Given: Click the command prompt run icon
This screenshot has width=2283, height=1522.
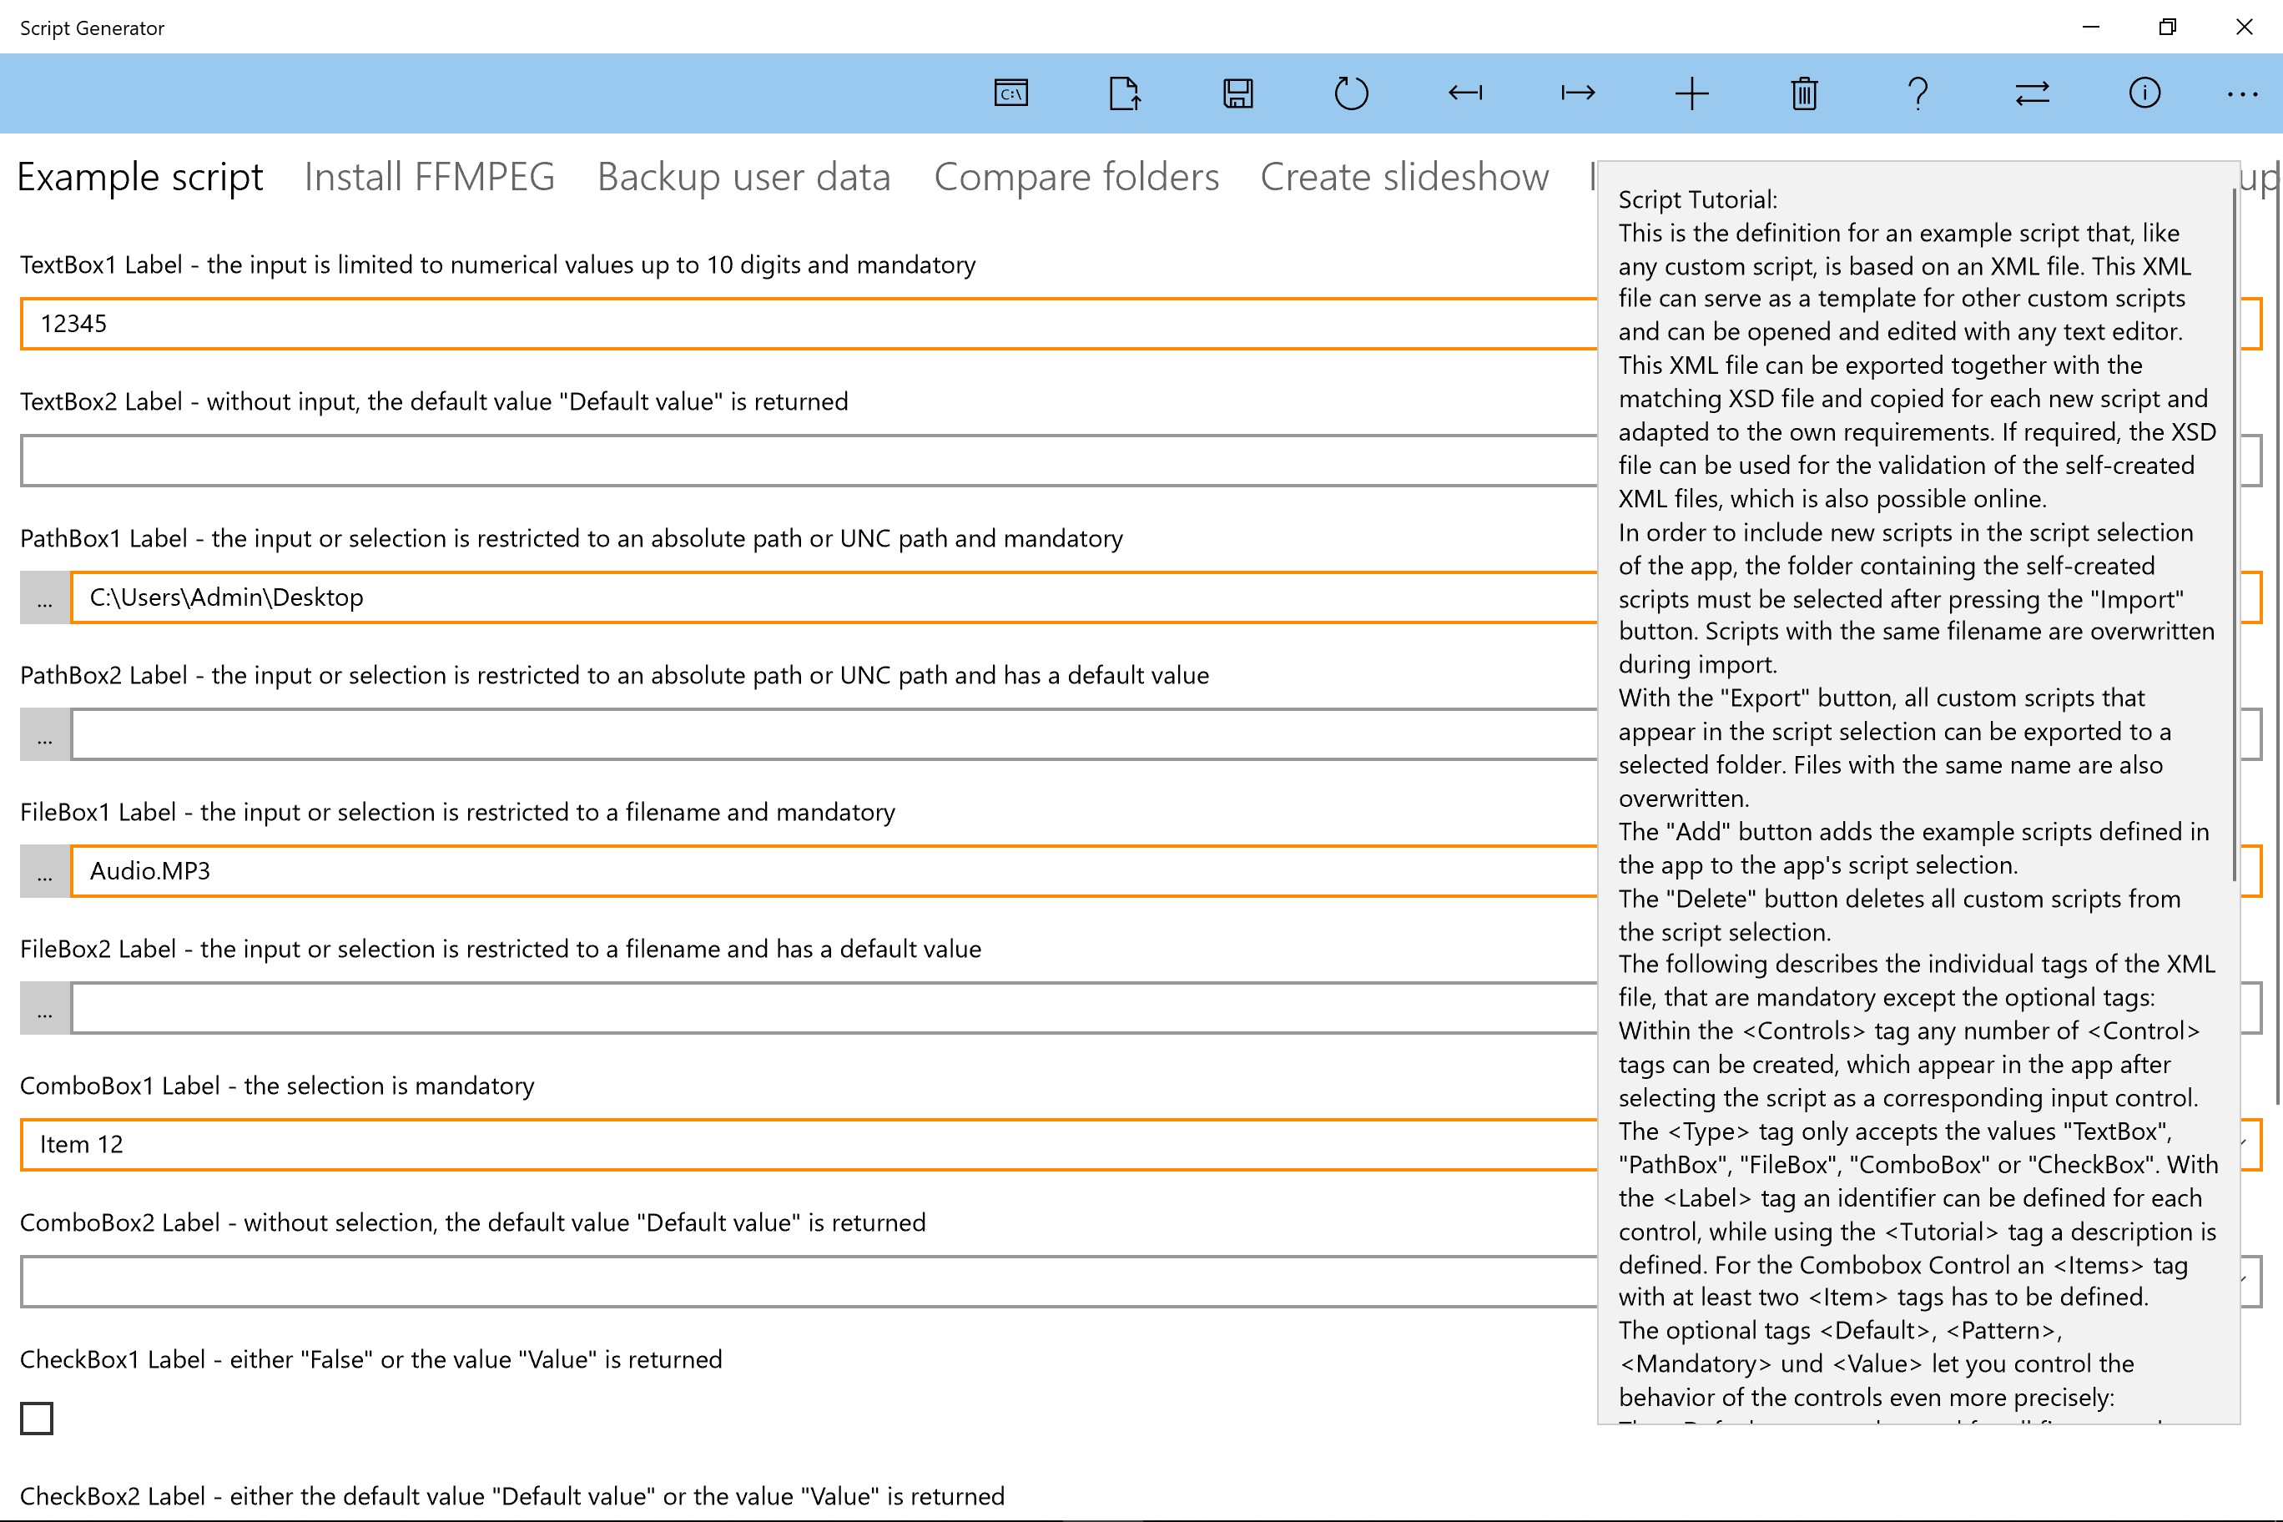Looking at the screenshot, I should [x=1010, y=93].
